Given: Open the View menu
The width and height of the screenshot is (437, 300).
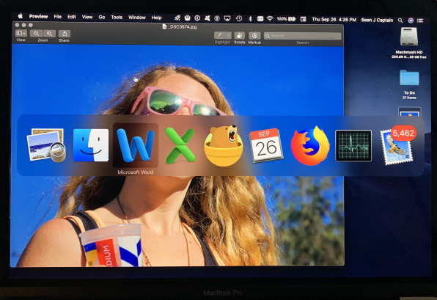Looking at the screenshot, I should (x=87, y=17).
